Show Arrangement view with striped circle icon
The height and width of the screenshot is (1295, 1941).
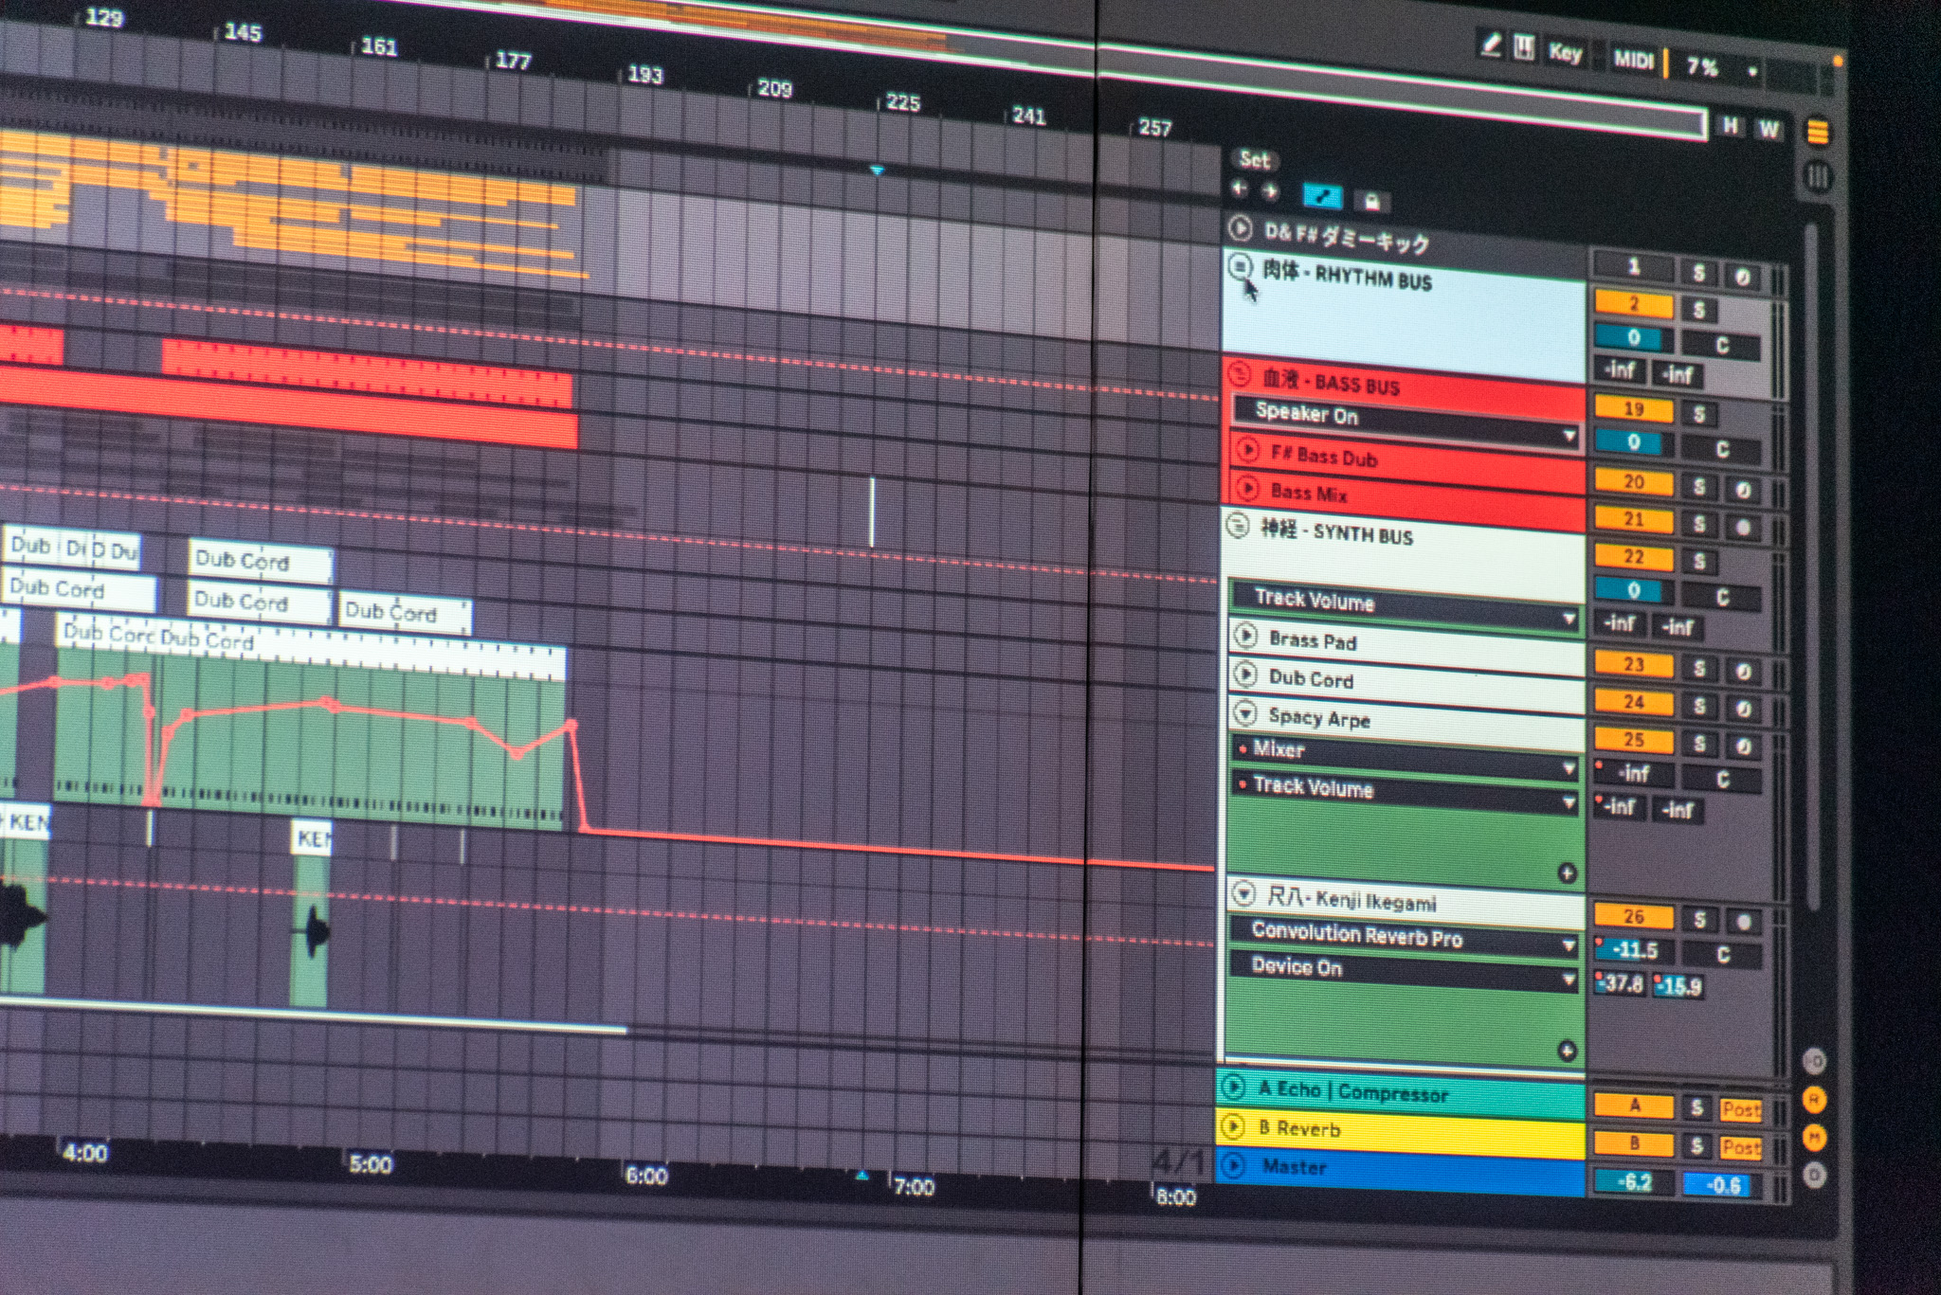tap(1817, 132)
